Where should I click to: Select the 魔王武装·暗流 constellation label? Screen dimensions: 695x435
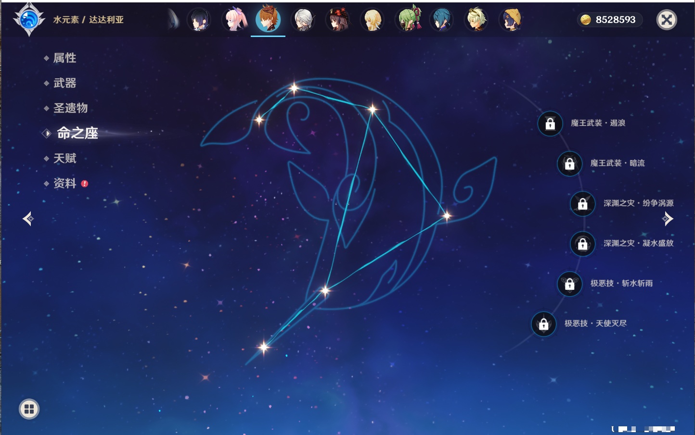(x=617, y=163)
